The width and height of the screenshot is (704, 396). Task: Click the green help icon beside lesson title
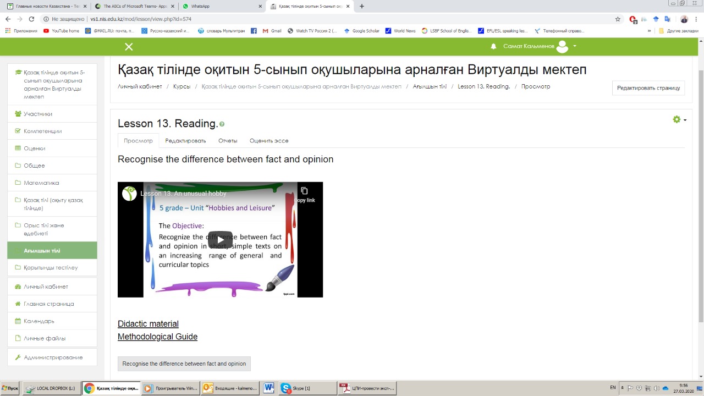[222, 124]
